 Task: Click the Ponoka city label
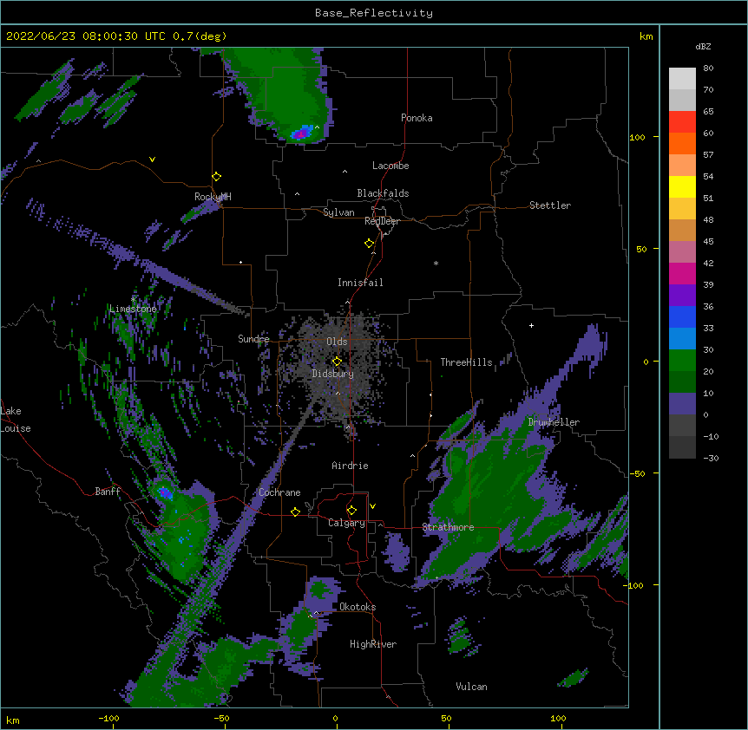[x=417, y=118]
